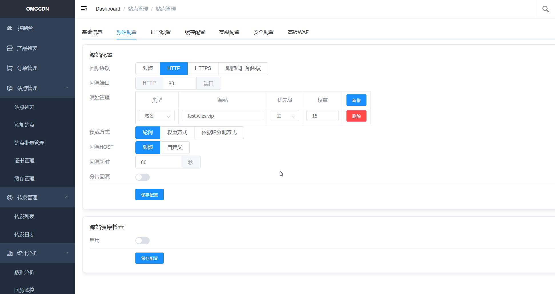Image resolution: width=555 pixels, height=294 pixels.
Task: Open the 优先级 priority dropdown showing 主
Action: tap(285, 116)
